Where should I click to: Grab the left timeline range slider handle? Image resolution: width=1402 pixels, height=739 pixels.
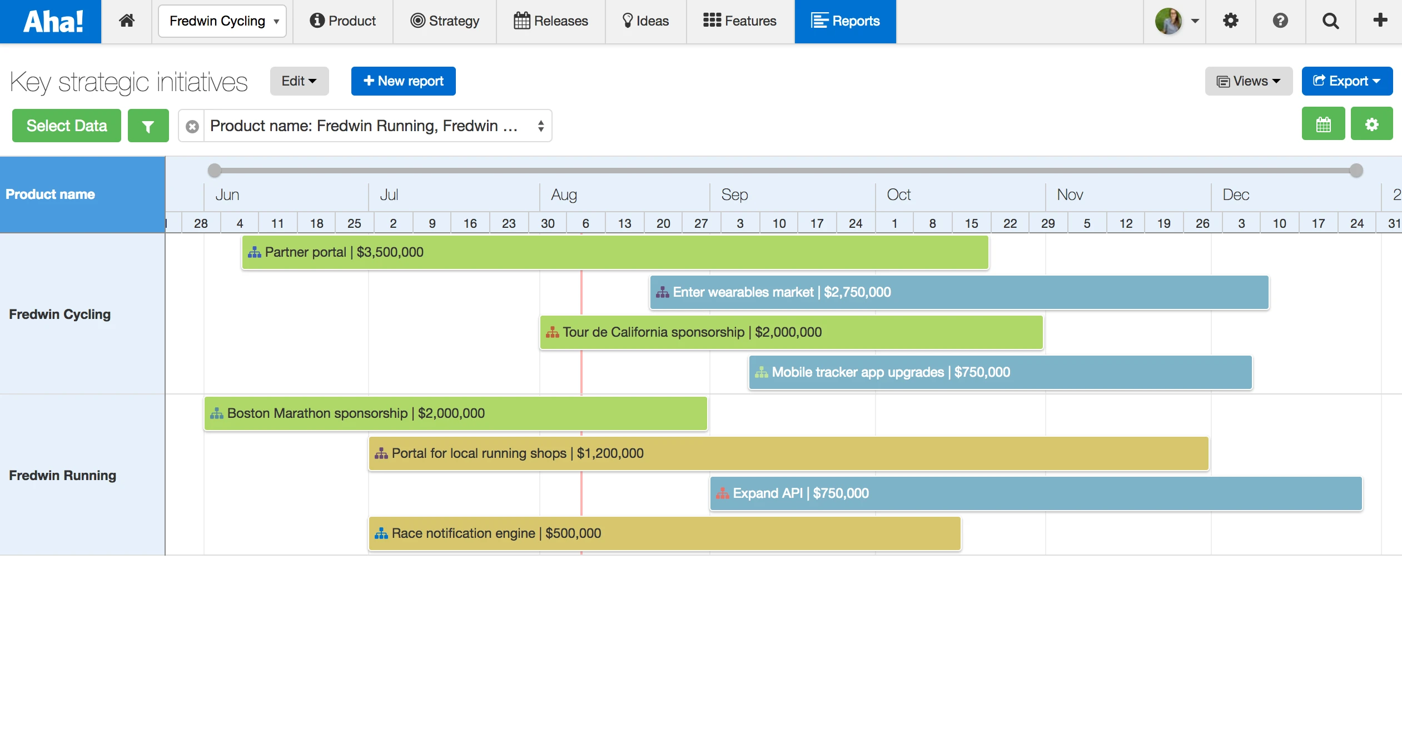[x=215, y=171]
